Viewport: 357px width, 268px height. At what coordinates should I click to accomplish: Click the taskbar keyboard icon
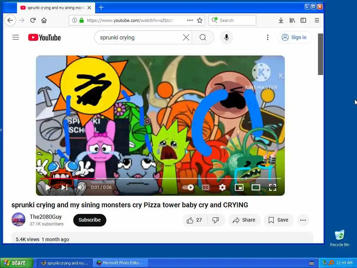click(312, 263)
